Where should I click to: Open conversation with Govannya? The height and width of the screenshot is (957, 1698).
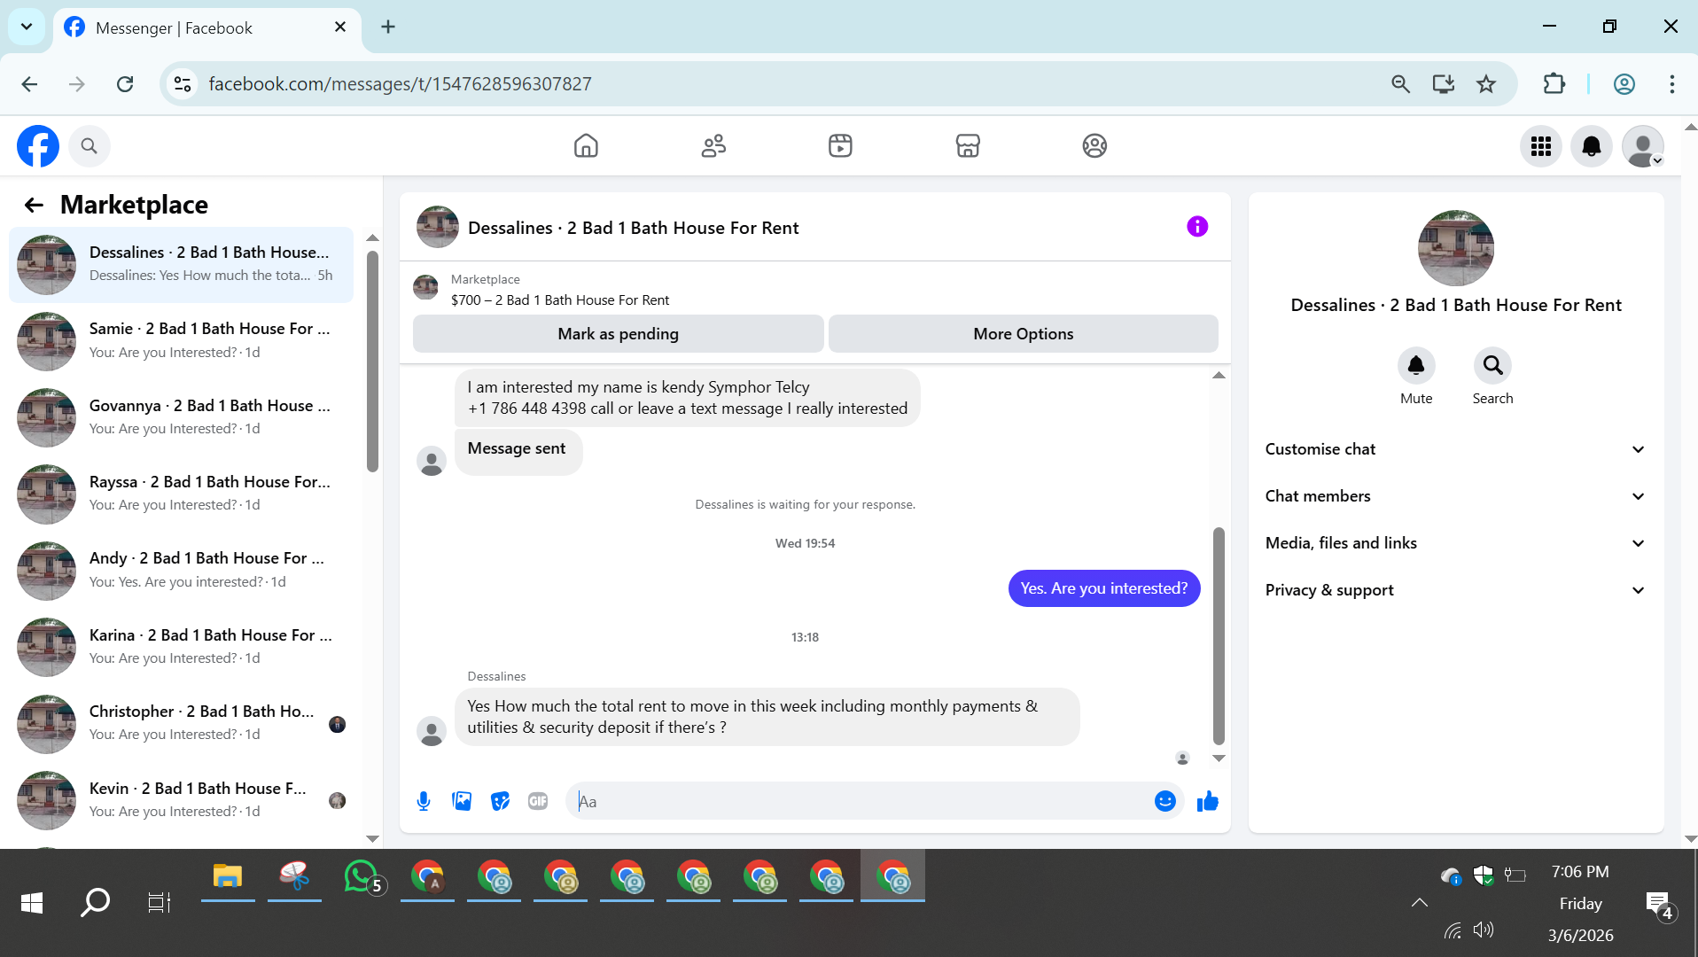(181, 417)
